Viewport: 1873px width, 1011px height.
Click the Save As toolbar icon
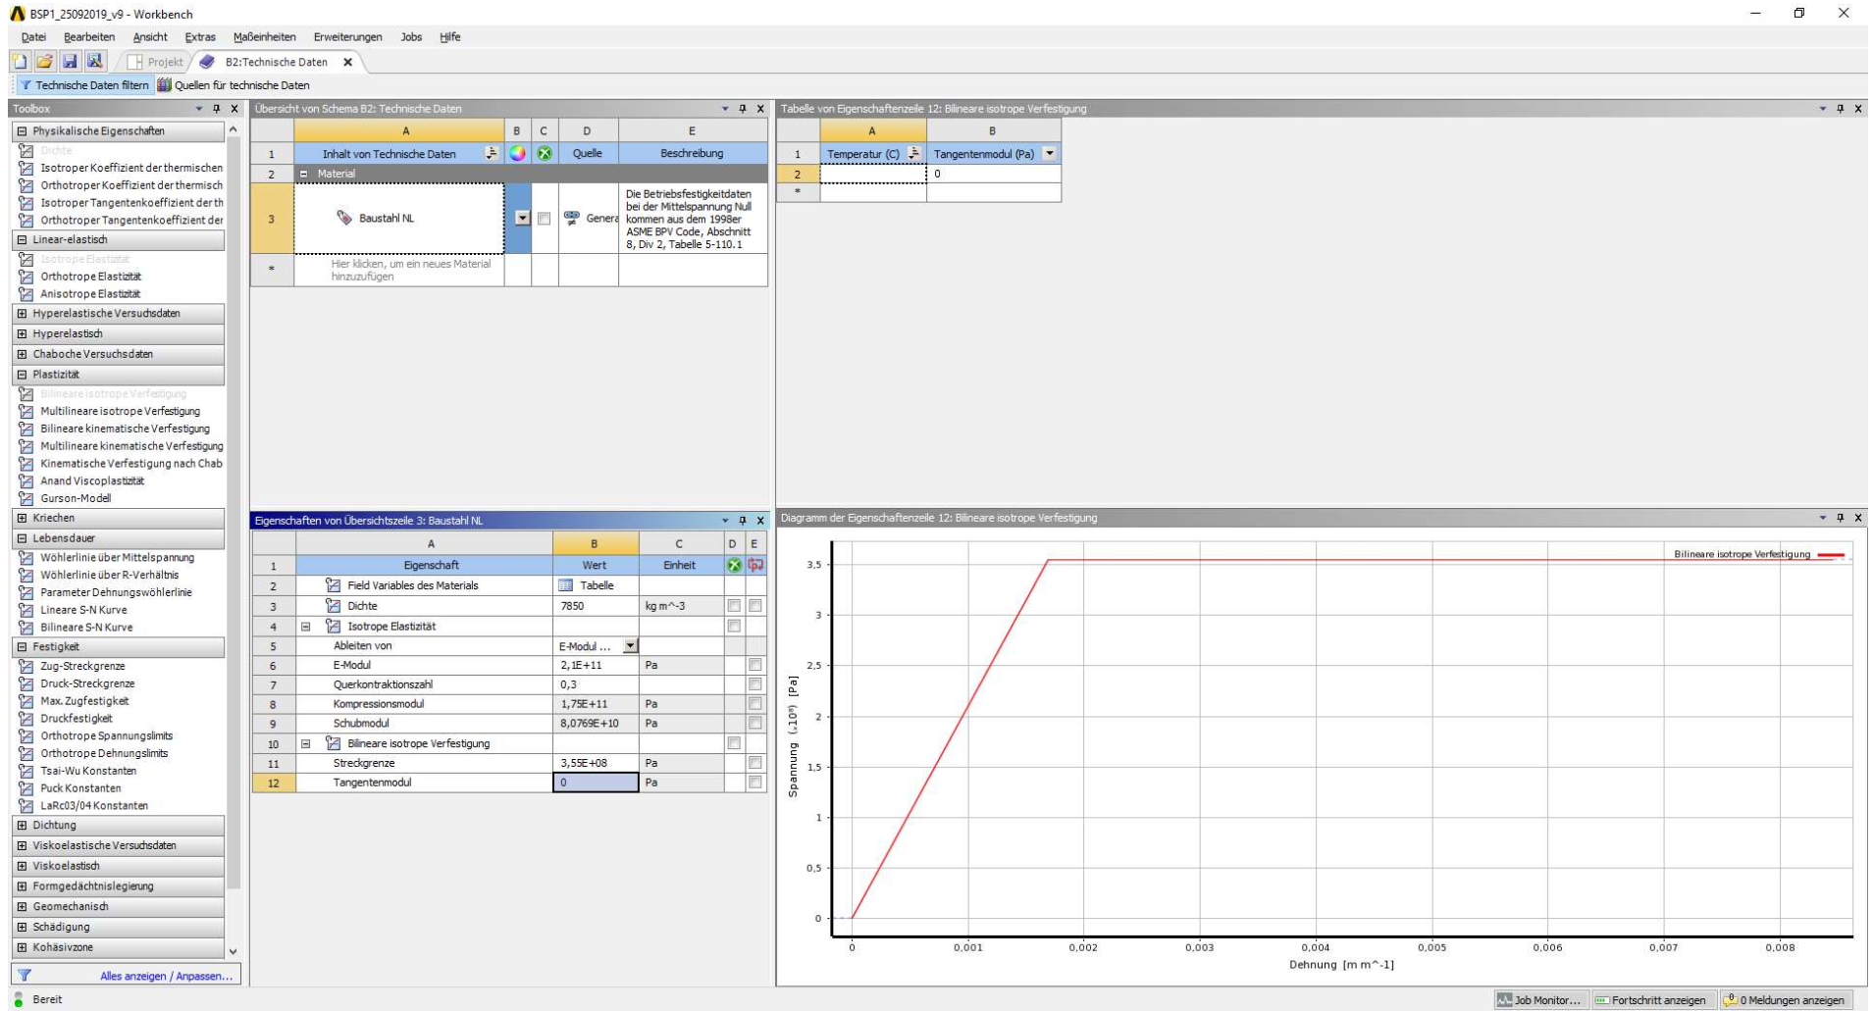coord(95,62)
